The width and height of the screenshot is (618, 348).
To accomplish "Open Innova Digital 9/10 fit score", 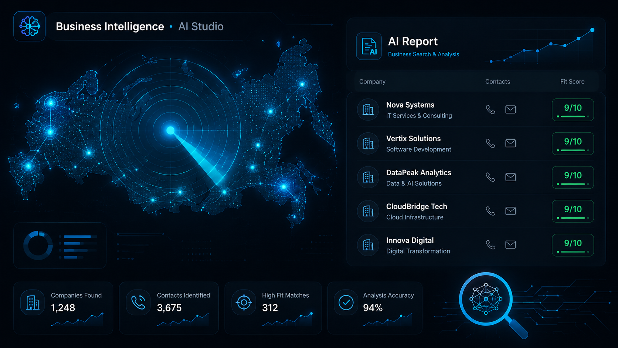I will click(573, 245).
